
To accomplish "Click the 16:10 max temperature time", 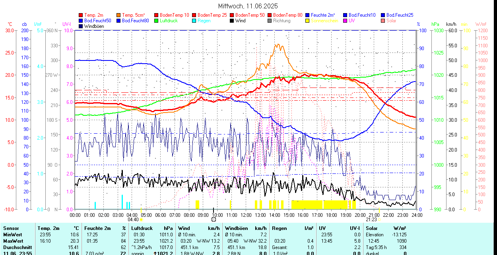I will point(45,241).
